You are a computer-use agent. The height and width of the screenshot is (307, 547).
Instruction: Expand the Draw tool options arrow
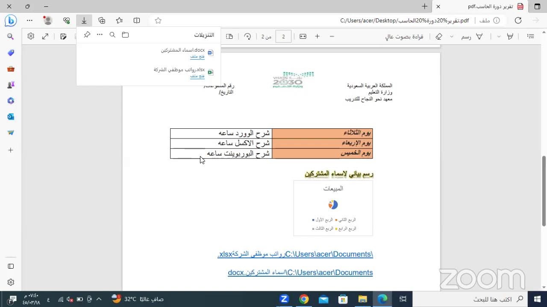click(x=452, y=36)
